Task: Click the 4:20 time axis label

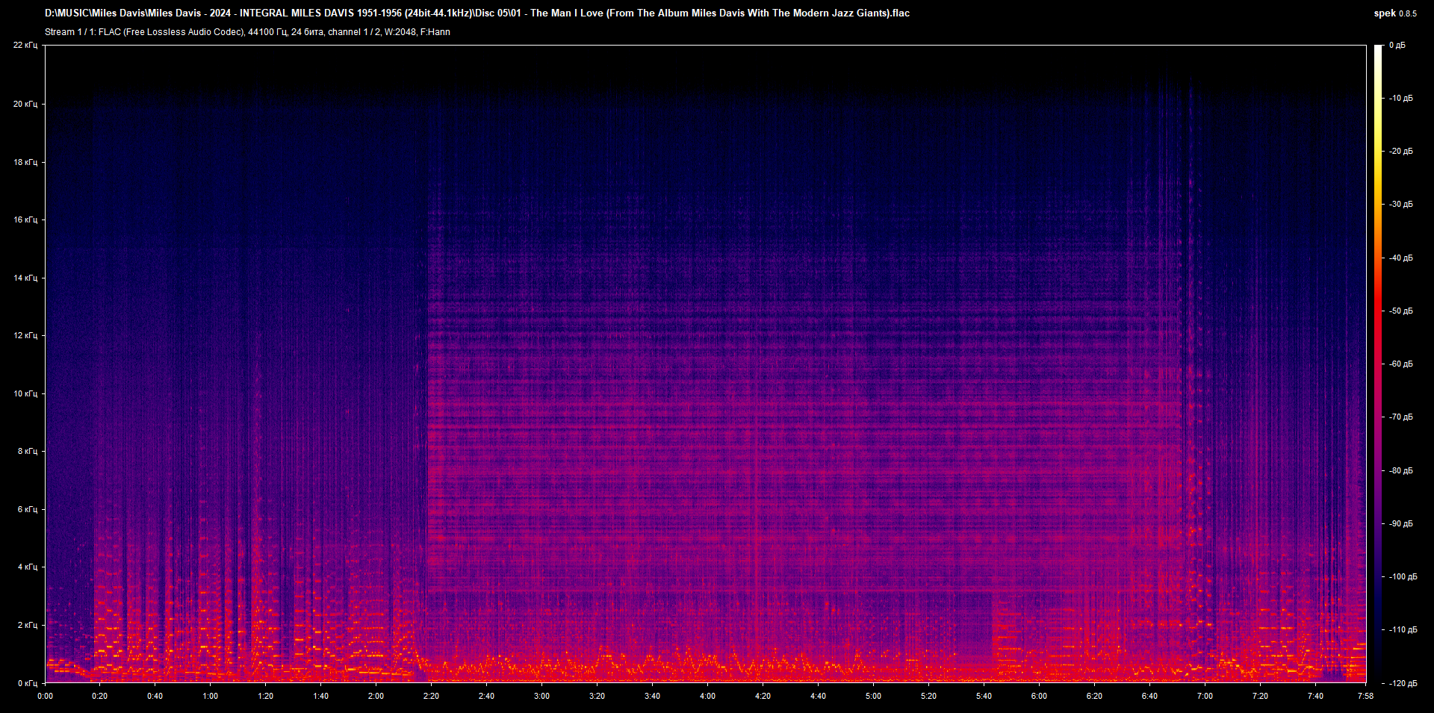Action: click(x=763, y=696)
